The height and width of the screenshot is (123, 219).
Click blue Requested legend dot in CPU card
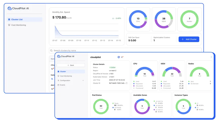134,84
